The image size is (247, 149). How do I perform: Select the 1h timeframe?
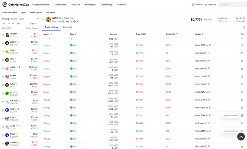point(9,23)
